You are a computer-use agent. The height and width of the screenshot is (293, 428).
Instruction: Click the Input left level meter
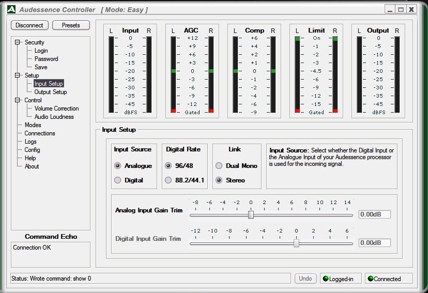(x=111, y=74)
